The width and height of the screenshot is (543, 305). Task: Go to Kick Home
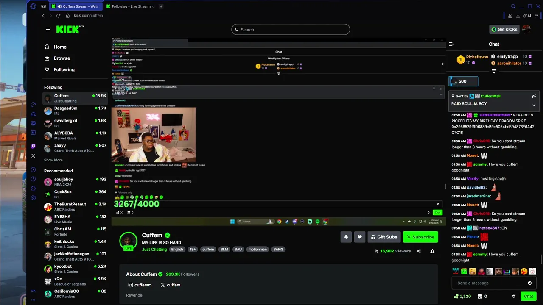[x=55, y=47]
